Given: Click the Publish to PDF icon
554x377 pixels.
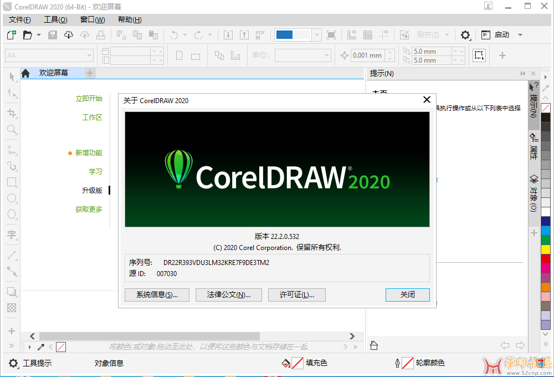Looking at the screenshot, I should (x=260, y=35).
